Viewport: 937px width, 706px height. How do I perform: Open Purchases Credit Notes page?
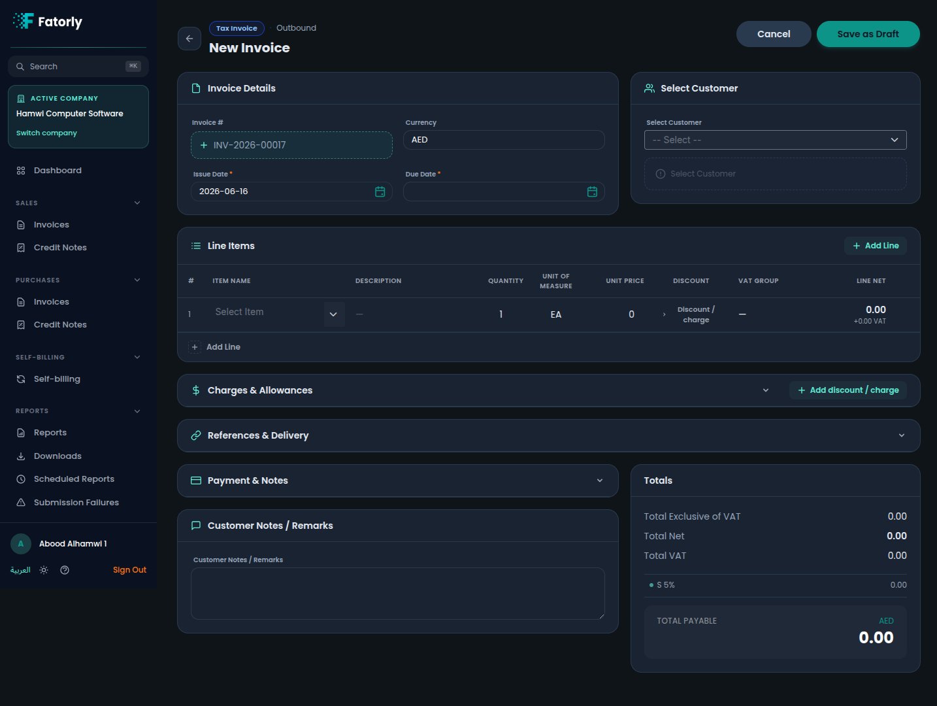coord(78,325)
